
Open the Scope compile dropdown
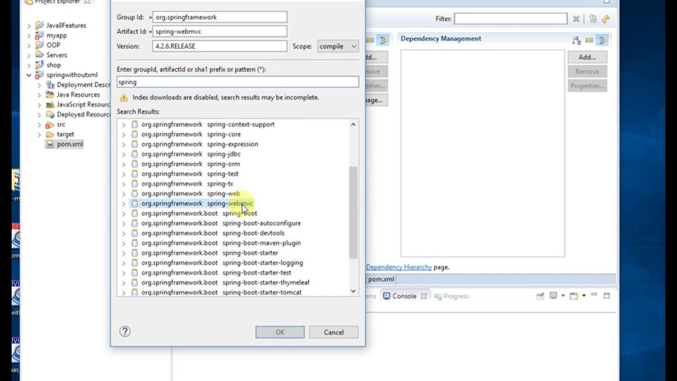tap(338, 46)
